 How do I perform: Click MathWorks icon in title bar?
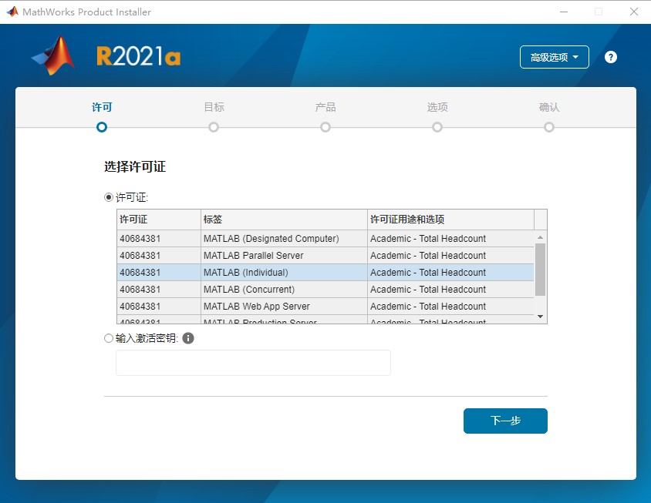(12, 12)
